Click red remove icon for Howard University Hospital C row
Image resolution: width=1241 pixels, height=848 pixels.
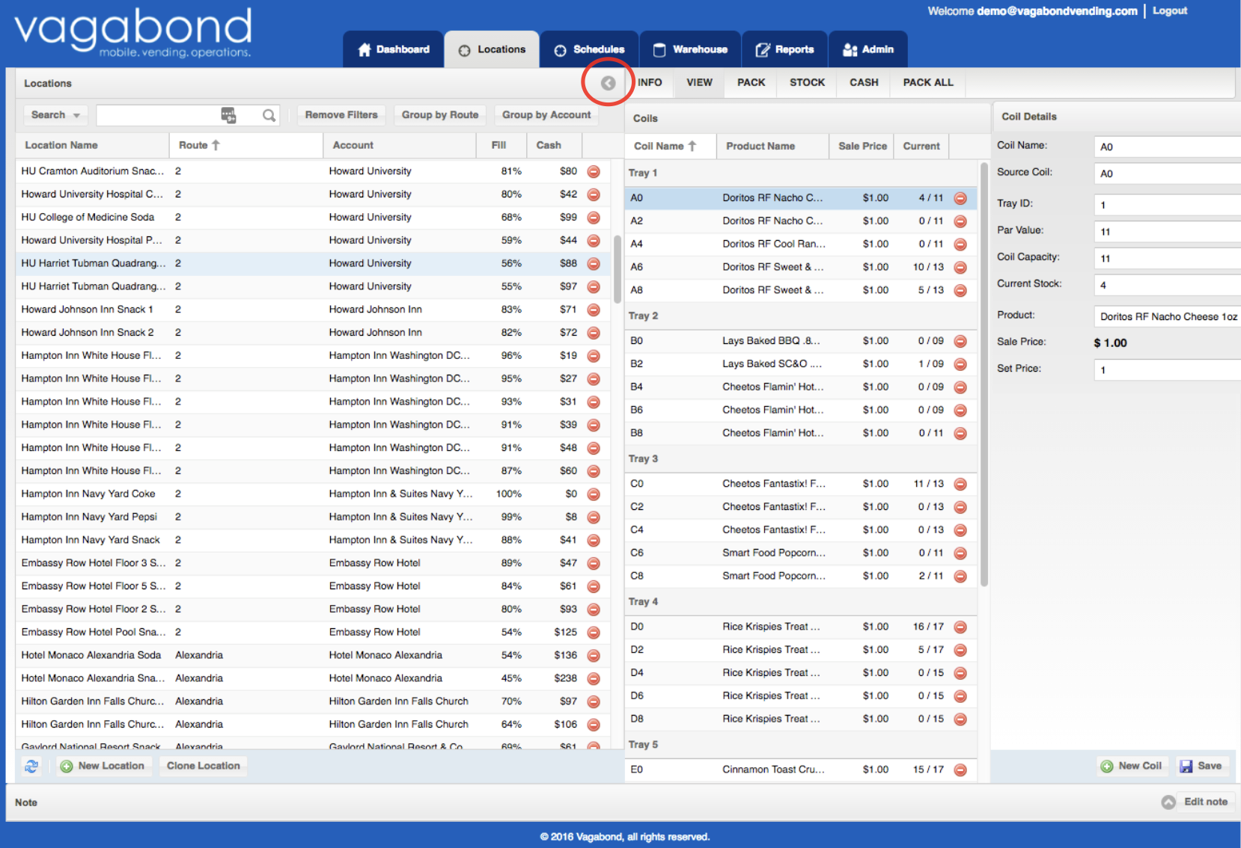point(594,194)
